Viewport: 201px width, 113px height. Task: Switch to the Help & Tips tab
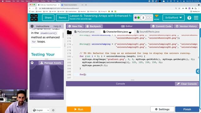(57, 26)
